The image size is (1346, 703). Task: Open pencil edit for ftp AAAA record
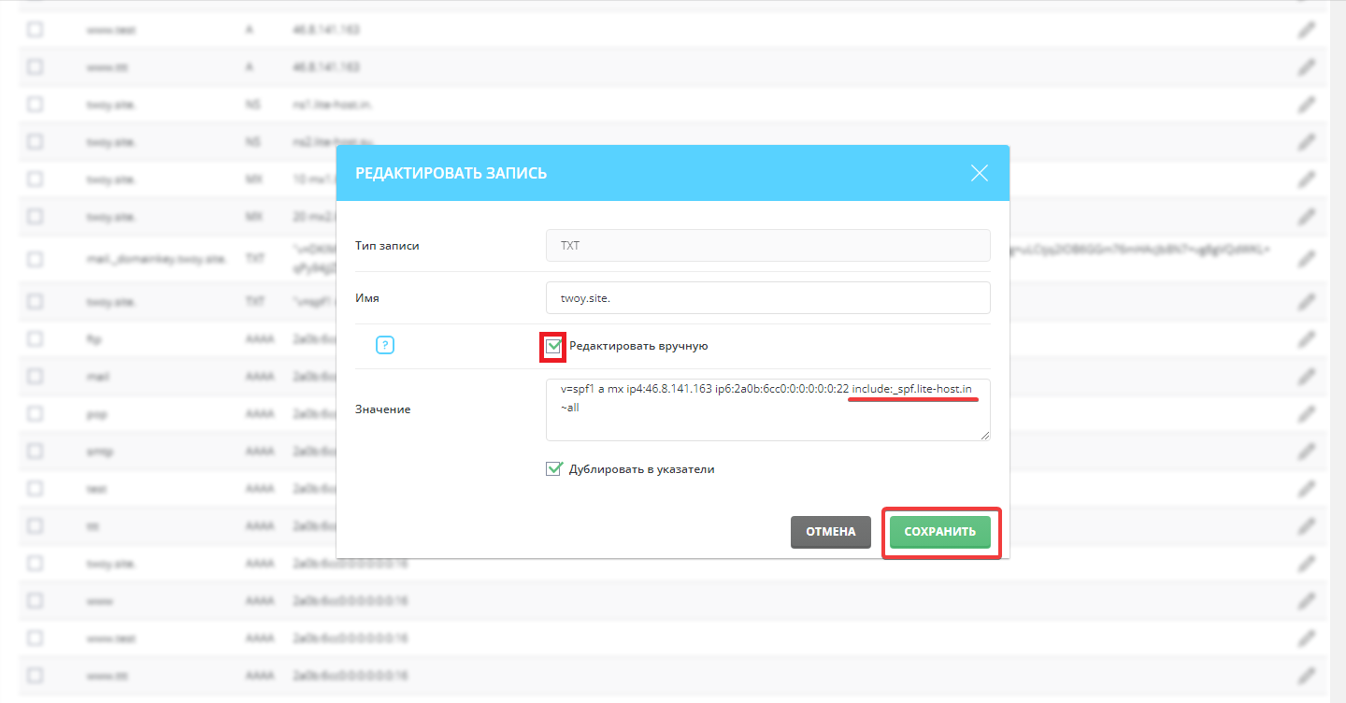(x=1307, y=339)
